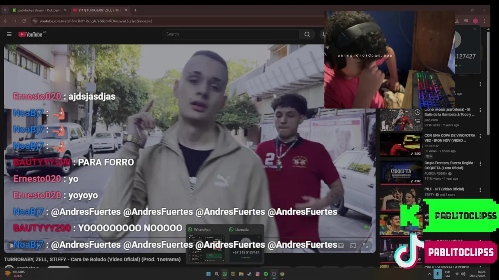Open options menu for PILF - HIT video
This screenshot has height=280, width=499.
[480, 190]
